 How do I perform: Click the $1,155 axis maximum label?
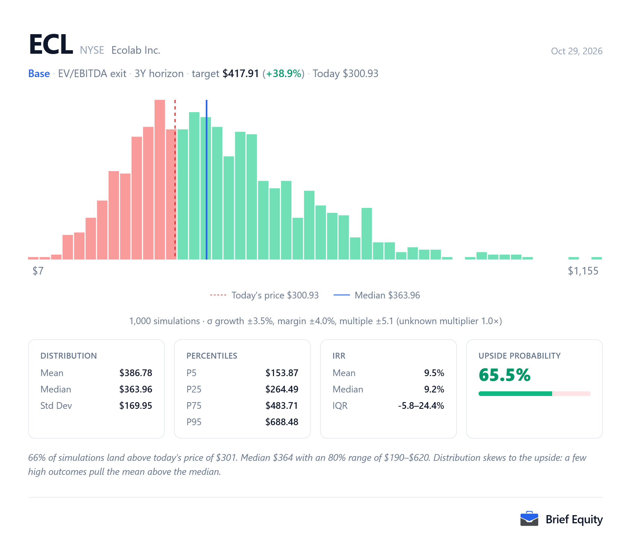click(583, 271)
